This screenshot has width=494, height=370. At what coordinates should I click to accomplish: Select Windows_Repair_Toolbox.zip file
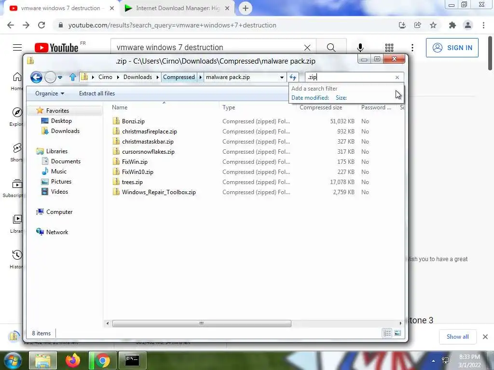[159, 192]
